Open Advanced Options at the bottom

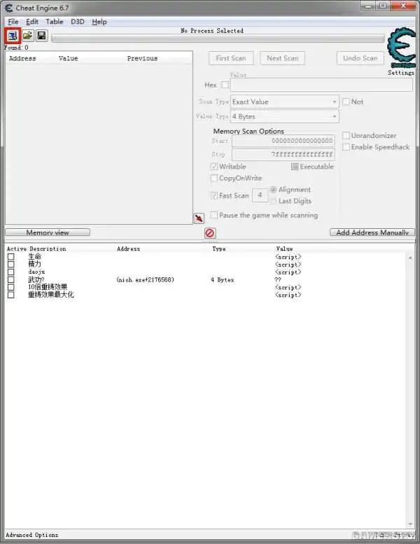(x=33, y=535)
